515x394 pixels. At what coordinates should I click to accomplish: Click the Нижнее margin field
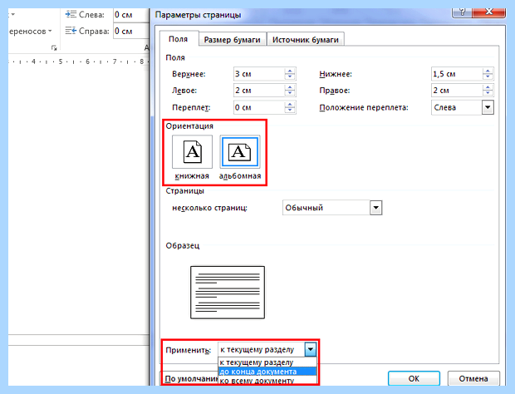tap(457, 74)
